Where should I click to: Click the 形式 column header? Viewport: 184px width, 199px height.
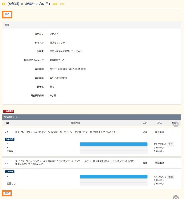tap(159, 123)
